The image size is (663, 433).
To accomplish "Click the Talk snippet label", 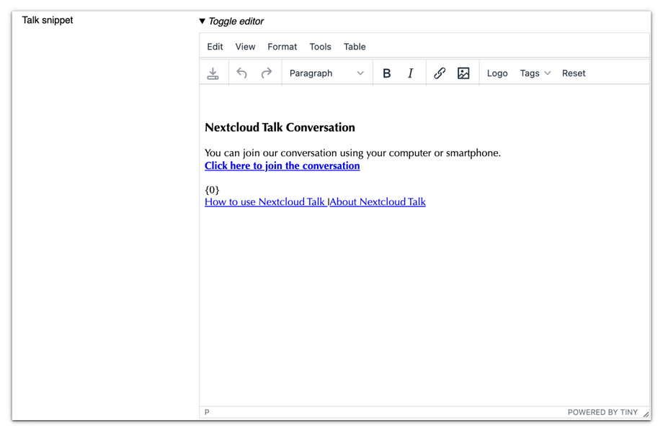I will pos(48,20).
